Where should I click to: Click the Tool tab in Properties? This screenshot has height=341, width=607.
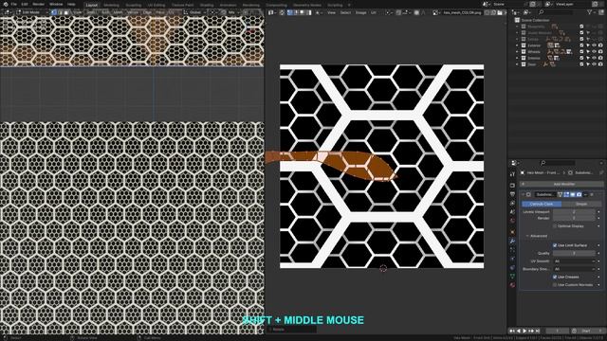tap(512, 174)
